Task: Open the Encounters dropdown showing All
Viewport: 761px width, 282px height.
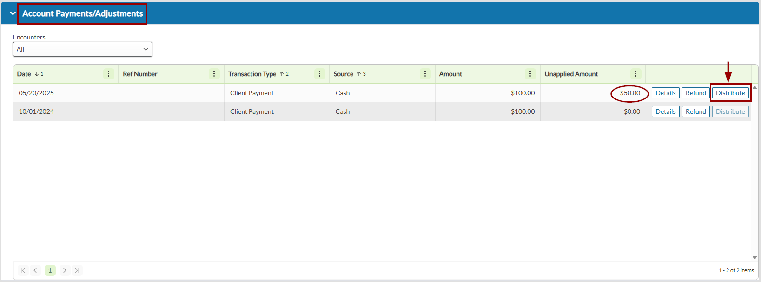Action: point(83,49)
